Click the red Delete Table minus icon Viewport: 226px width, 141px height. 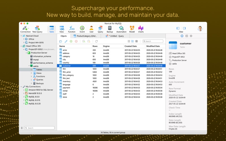point(76,41)
